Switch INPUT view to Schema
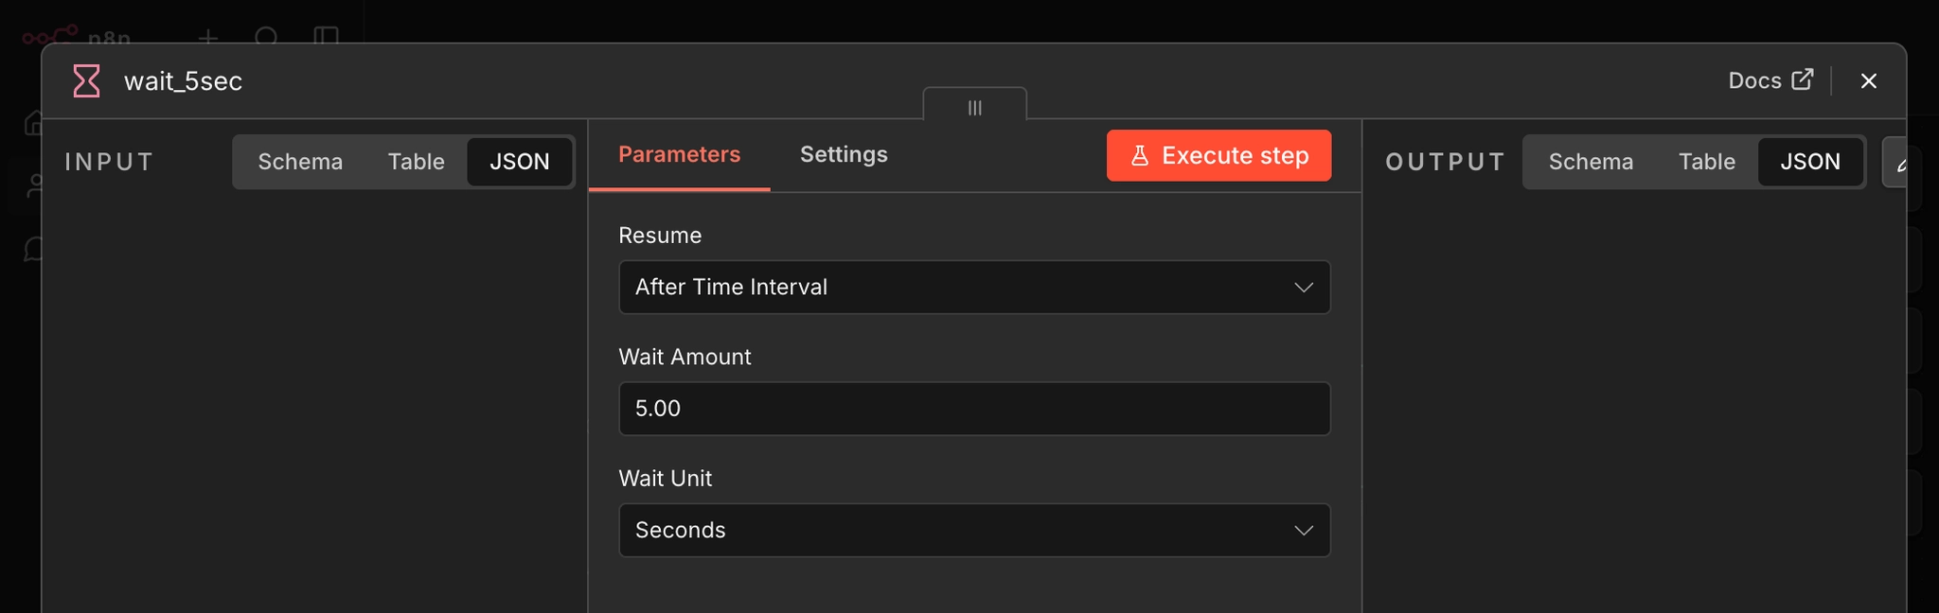This screenshot has width=1939, height=613. click(x=300, y=162)
